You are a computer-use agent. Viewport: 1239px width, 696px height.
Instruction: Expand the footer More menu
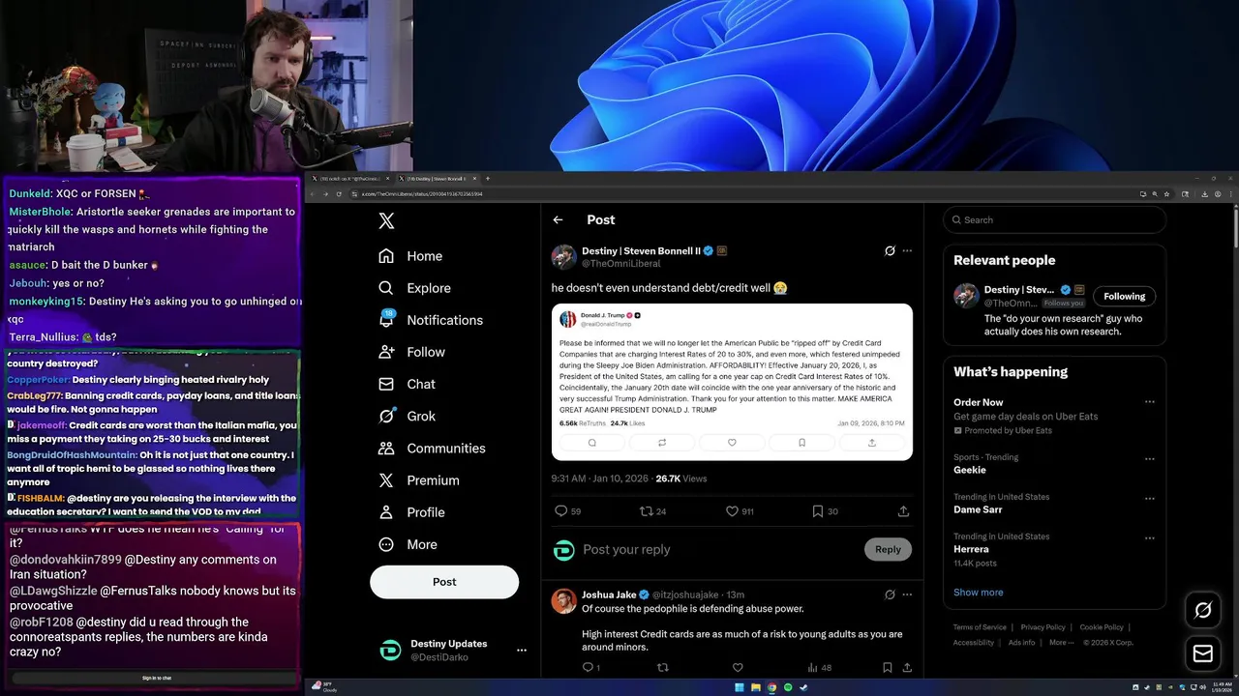[x=1061, y=643]
